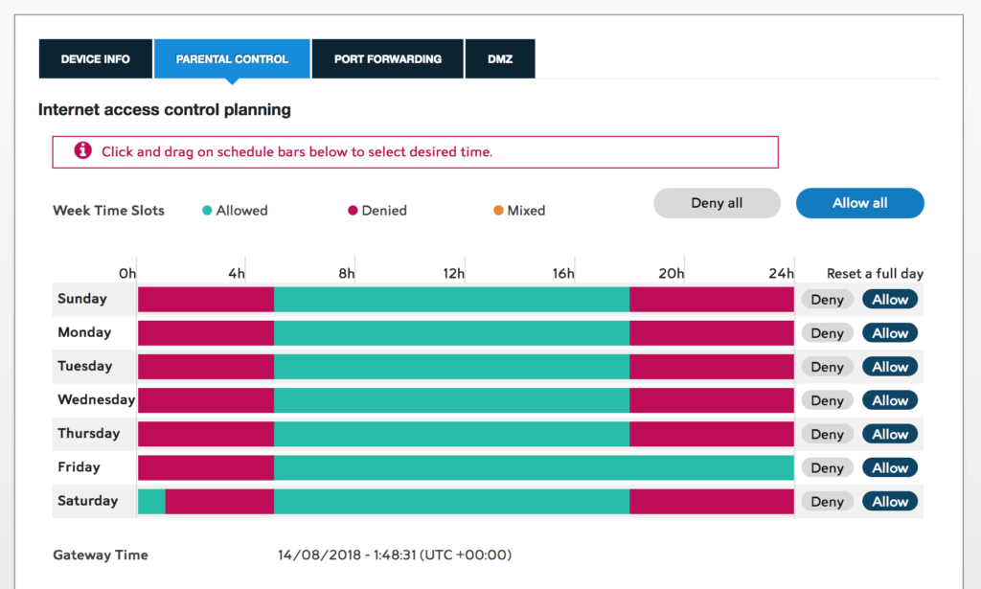Click the teal Allowed legend dot
The width and height of the screenshot is (981, 589).
pos(206,210)
